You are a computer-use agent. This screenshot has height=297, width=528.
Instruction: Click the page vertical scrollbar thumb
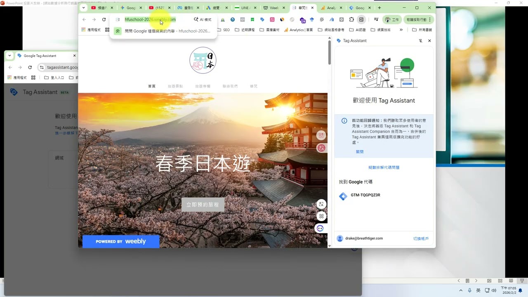329,52
